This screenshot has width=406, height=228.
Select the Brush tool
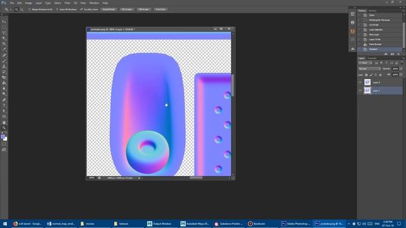(4, 61)
